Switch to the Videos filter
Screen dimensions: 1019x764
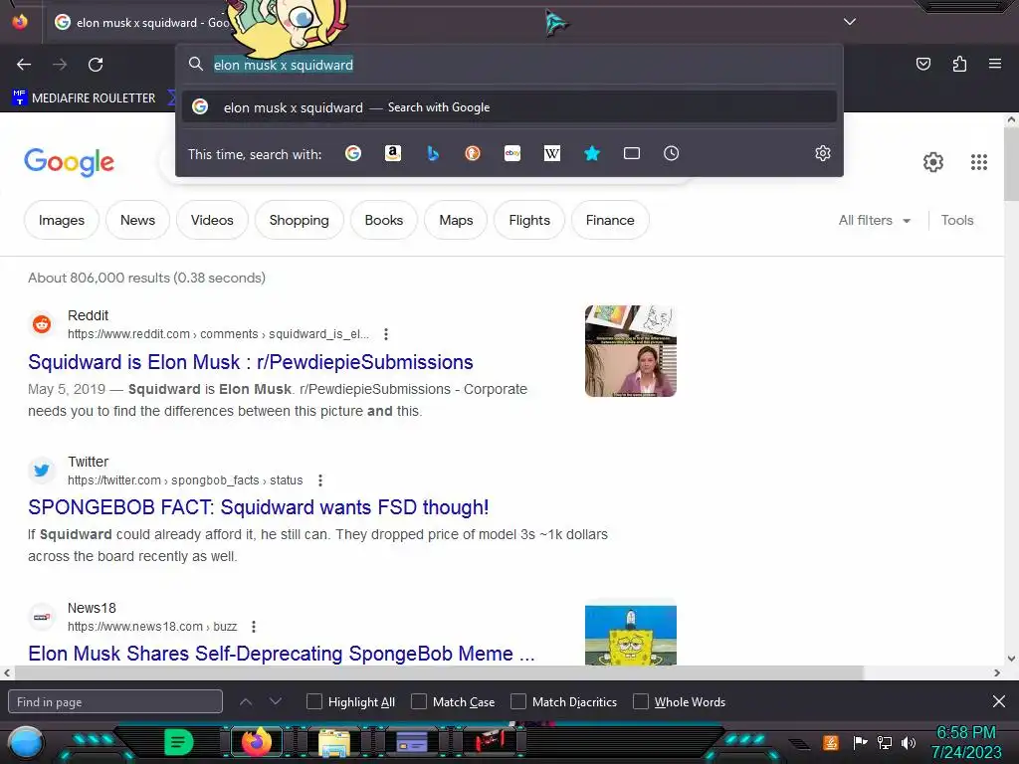point(212,220)
